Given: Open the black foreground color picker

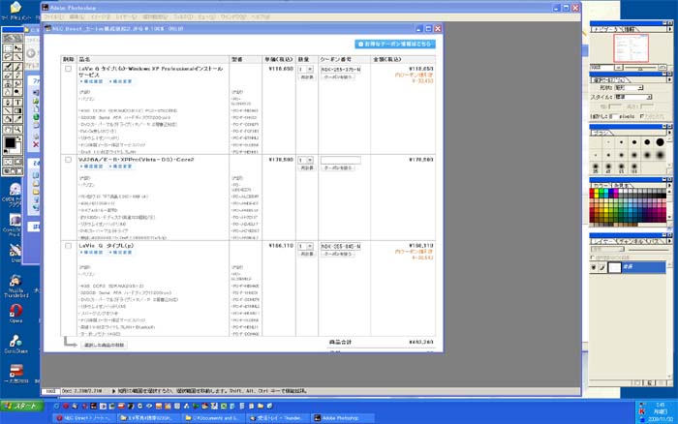Looking at the screenshot, I should click(10, 142).
